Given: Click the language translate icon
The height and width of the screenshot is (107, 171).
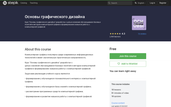Looking at the screenshot, I should coord(136,3).
